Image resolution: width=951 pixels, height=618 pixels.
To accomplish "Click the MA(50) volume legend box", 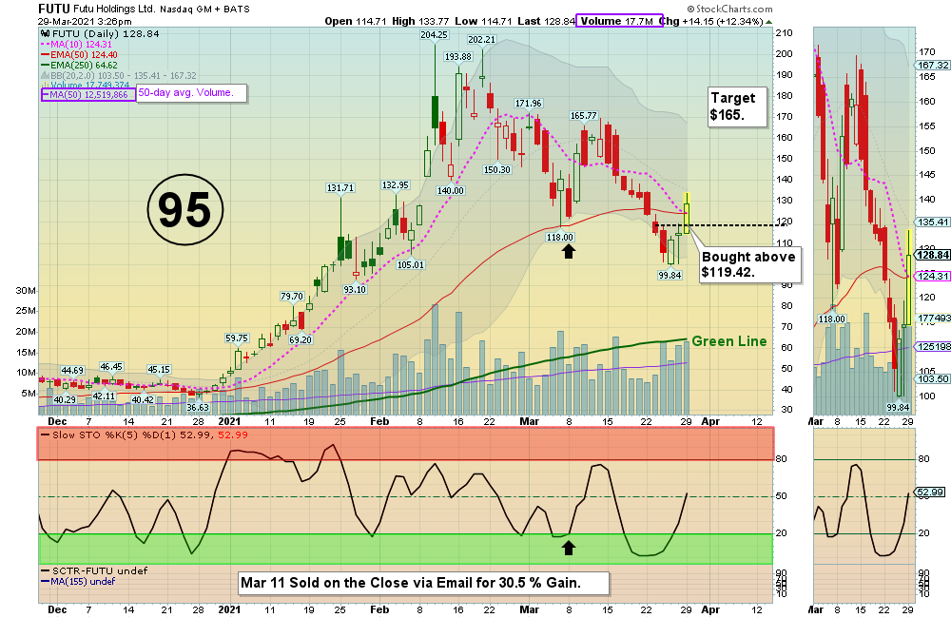I will [87, 94].
